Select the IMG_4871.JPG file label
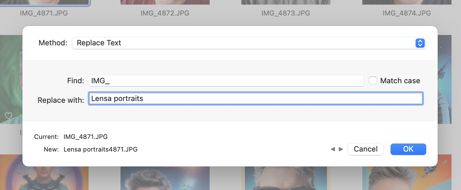Screen dimensions: 461x190 (44, 13)
